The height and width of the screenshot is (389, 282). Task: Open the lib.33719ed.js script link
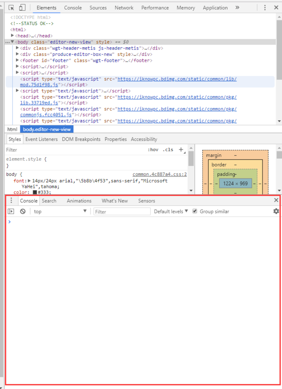pos(39,103)
